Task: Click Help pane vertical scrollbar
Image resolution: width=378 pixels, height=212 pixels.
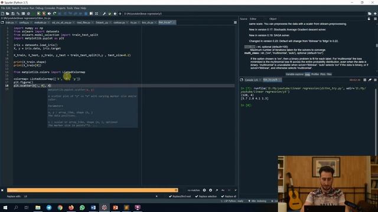Action: [x=377, y=46]
